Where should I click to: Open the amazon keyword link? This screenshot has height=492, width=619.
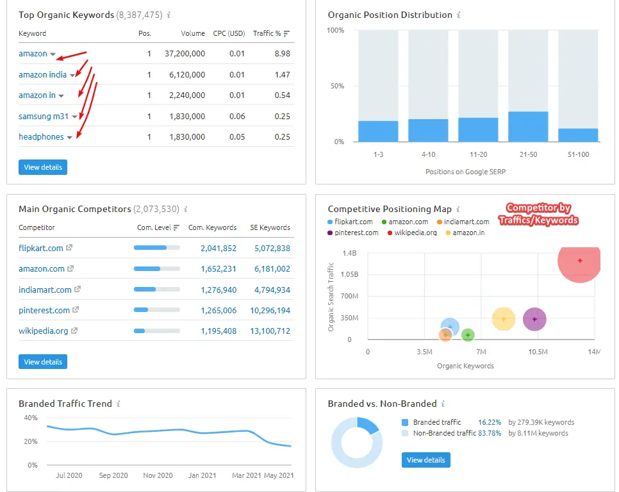point(33,54)
